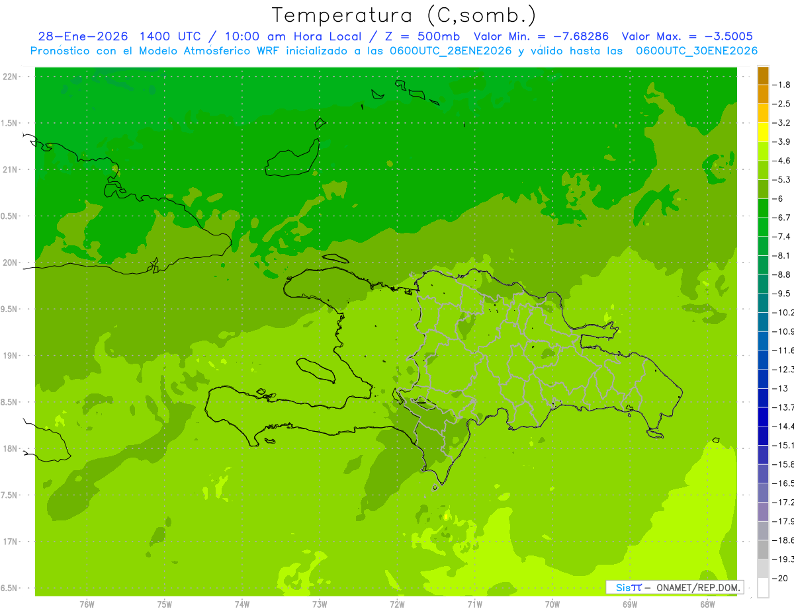794x613 pixels.
Task: Click the "74W" longitude label
Action: coord(242,604)
